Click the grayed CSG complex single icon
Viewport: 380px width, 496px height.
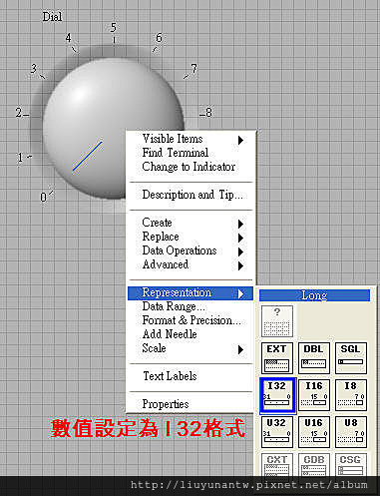[x=351, y=465]
